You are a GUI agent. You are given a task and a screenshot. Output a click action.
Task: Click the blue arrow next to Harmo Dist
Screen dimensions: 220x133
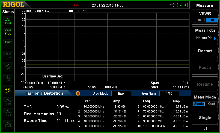tap(215, 38)
